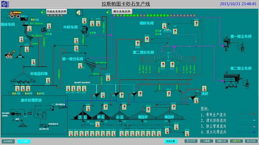Toggle the S3.1 screen switch
The height and width of the screenshot is (145, 259).
(163, 65)
